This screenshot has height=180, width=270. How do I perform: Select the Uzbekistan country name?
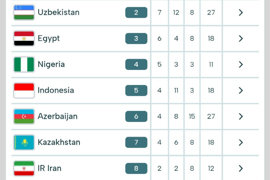[x=59, y=12]
